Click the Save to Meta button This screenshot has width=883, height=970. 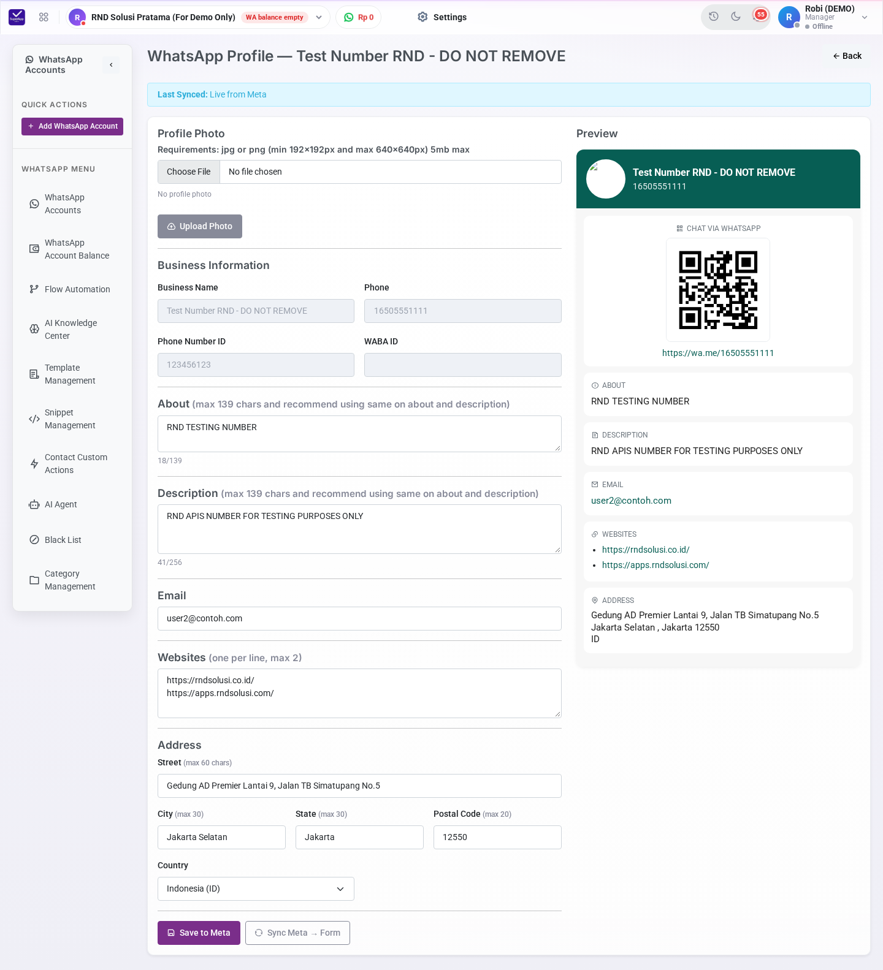point(199,933)
